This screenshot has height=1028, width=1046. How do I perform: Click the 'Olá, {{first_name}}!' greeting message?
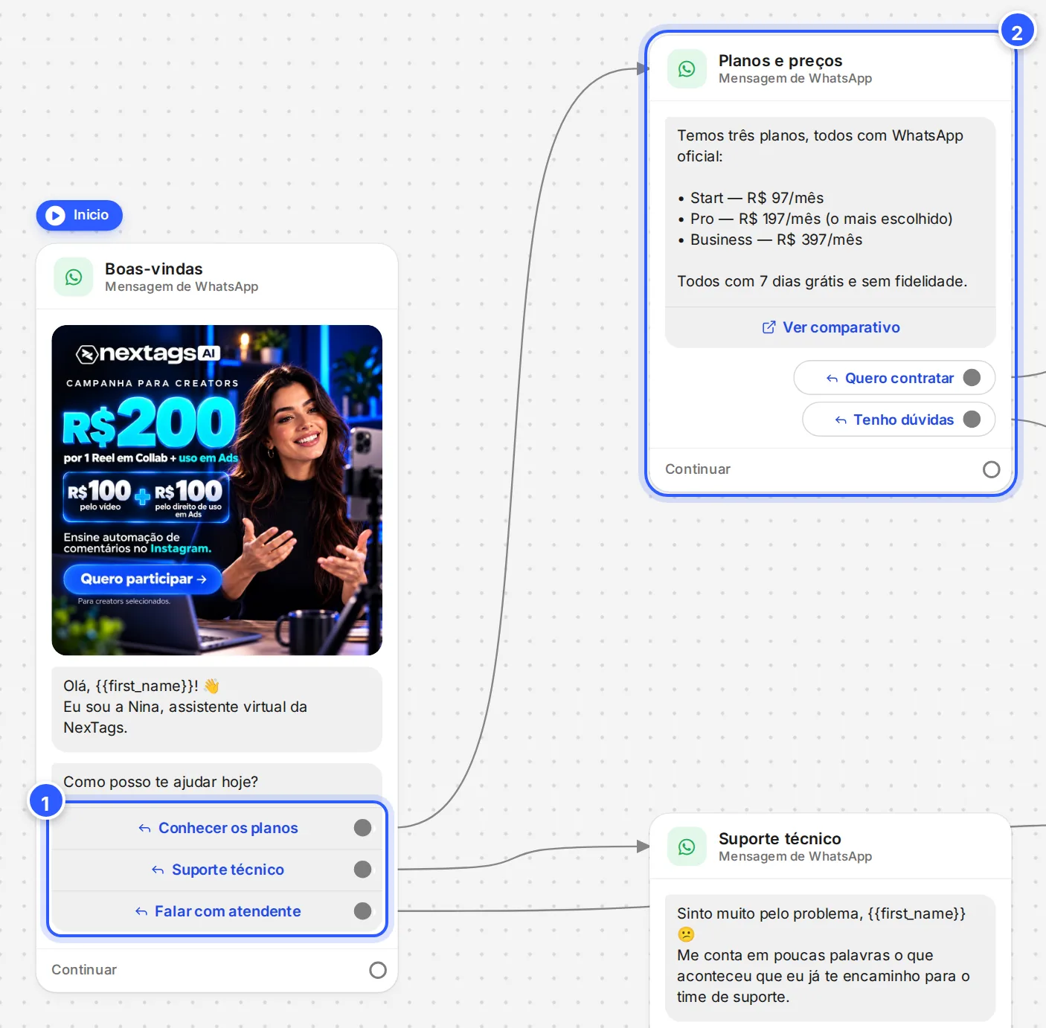tap(216, 709)
